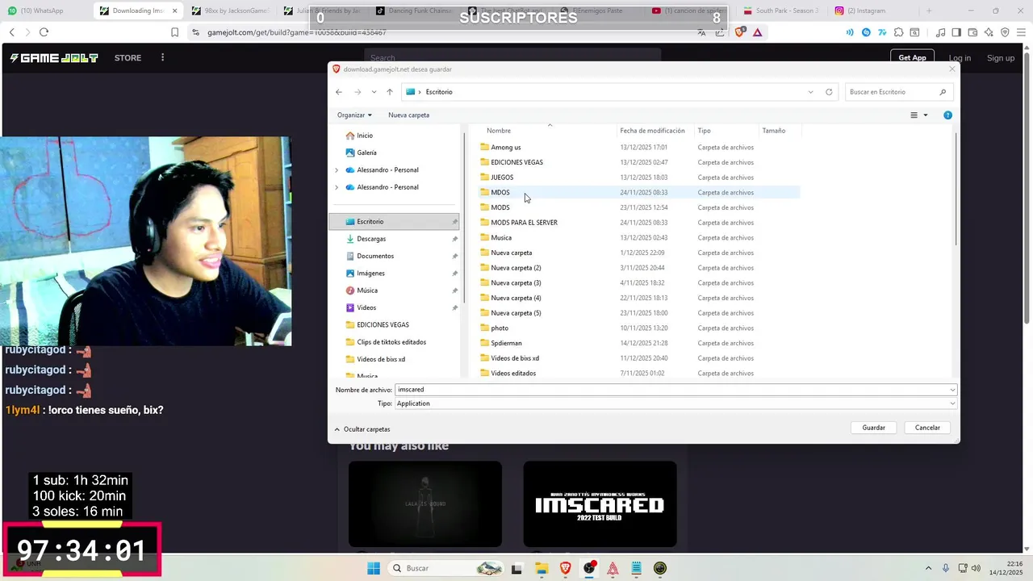The height and width of the screenshot is (581, 1033).
Task: Select the MODS PARA EL SERVER folder
Action: [x=524, y=223]
